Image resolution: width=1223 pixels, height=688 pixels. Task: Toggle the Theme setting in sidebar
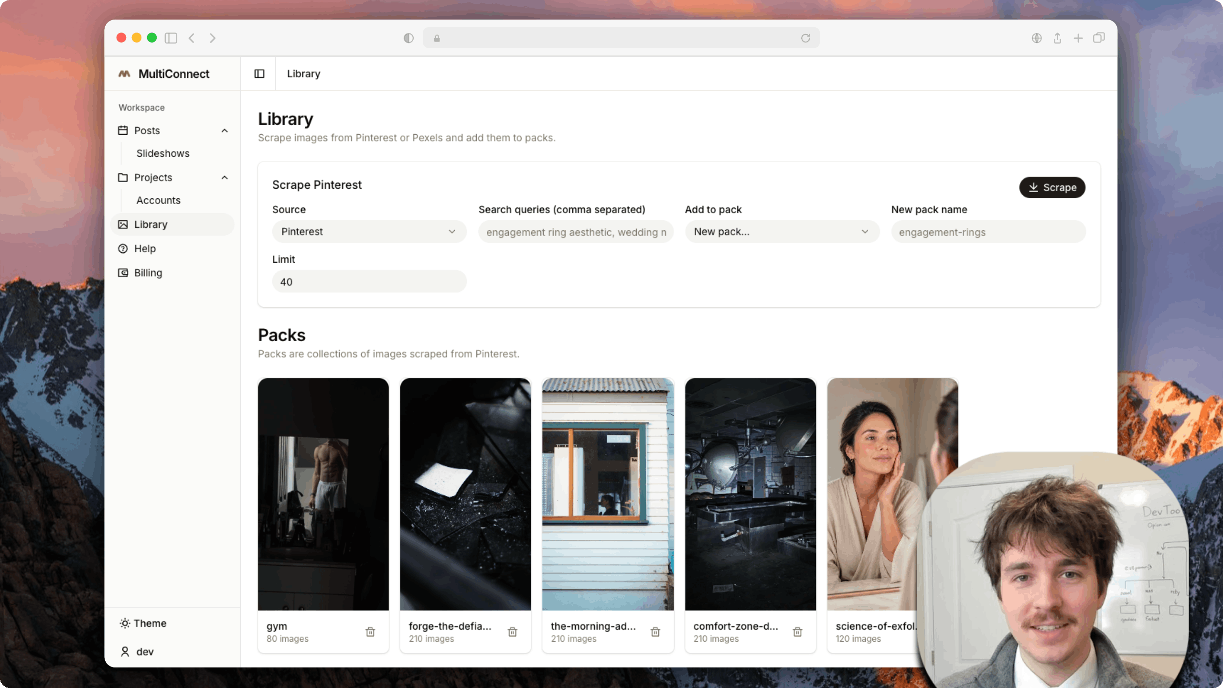tap(143, 623)
